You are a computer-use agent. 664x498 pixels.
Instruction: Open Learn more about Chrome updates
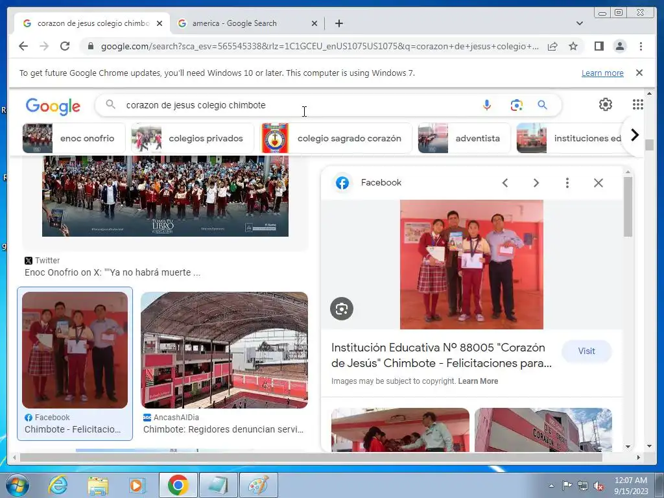602,73
